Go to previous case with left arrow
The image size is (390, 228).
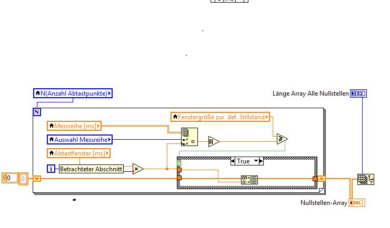pyautogui.click(x=233, y=161)
